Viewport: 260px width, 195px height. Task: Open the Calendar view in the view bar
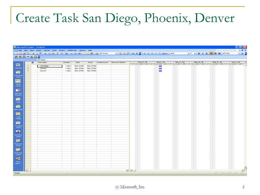click(x=18, y=66)
